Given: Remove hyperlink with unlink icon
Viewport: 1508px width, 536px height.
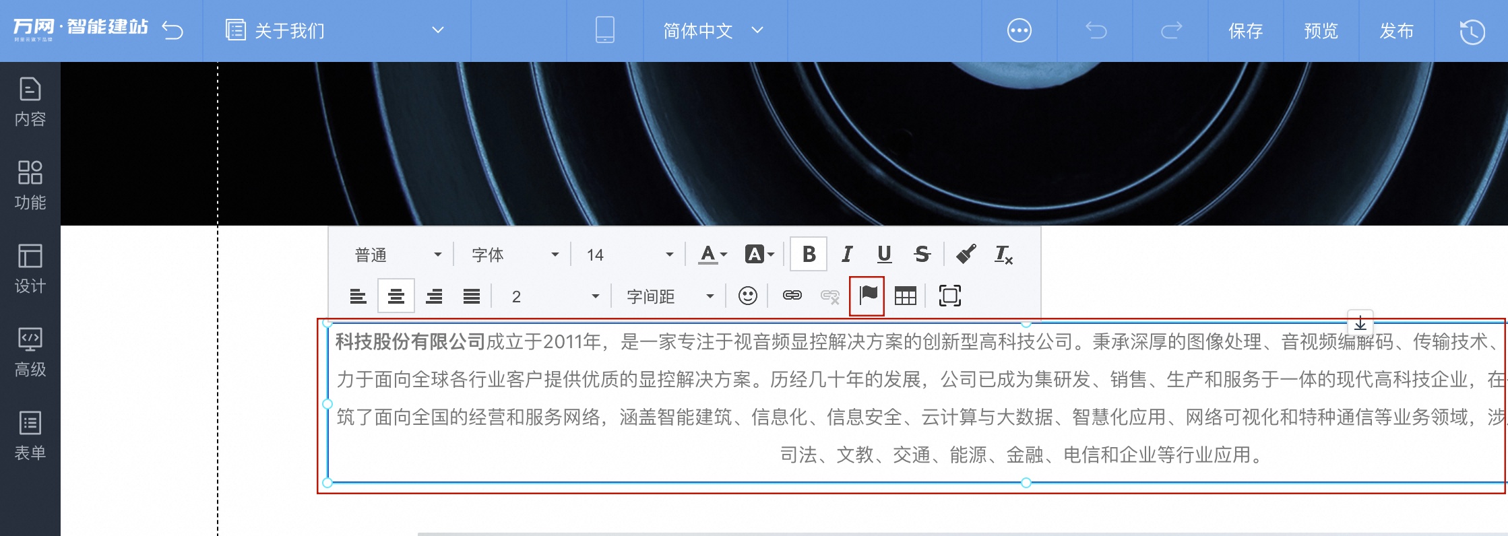Looking at the screenshot, I should coord(830,296).
